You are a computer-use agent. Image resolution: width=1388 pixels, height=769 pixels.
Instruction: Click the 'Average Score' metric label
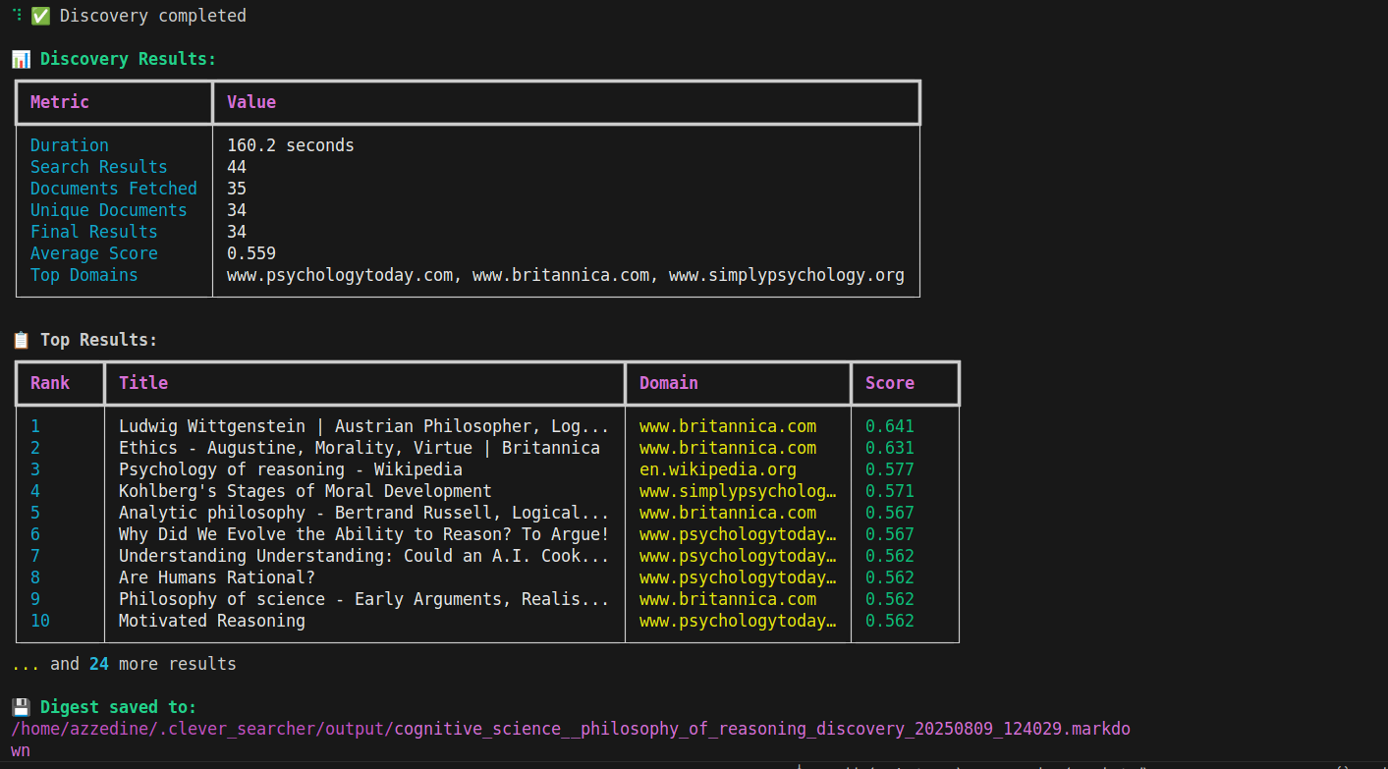point(94,253)
